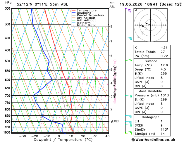The height and width of the screenshot is (142, 184).
Task: Click the StmSpd (kt) value 14
Action: click(x=163, y=134)
